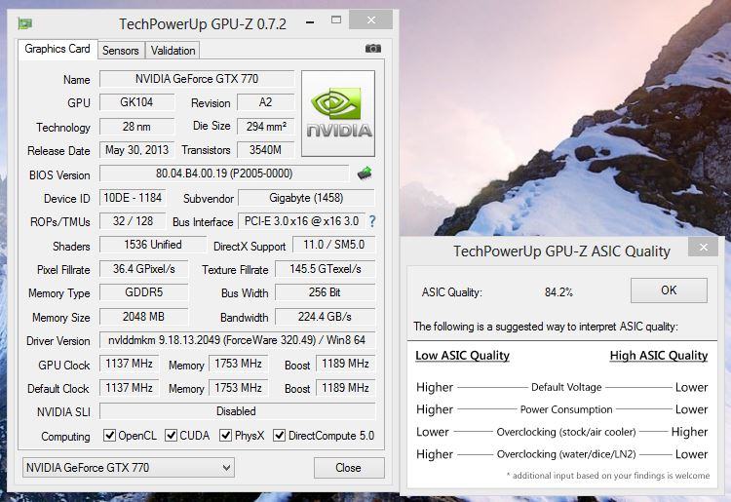
Task: Click the Pixel Fillrate field 36.4 GPixel/s
Action: point(143,269)
